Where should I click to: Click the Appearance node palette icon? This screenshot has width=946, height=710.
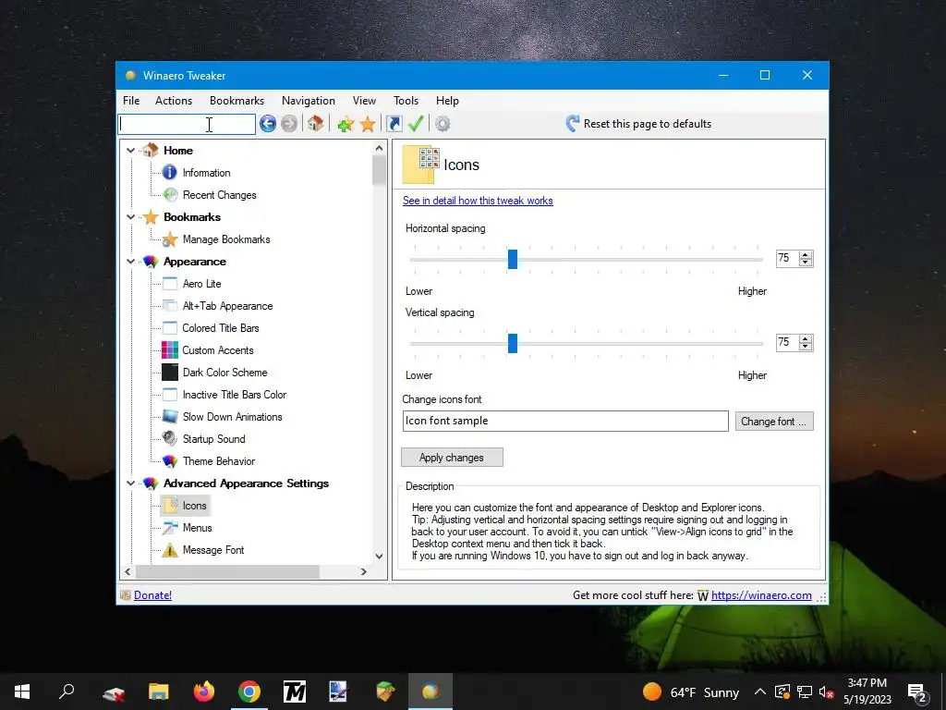point(151,262)
